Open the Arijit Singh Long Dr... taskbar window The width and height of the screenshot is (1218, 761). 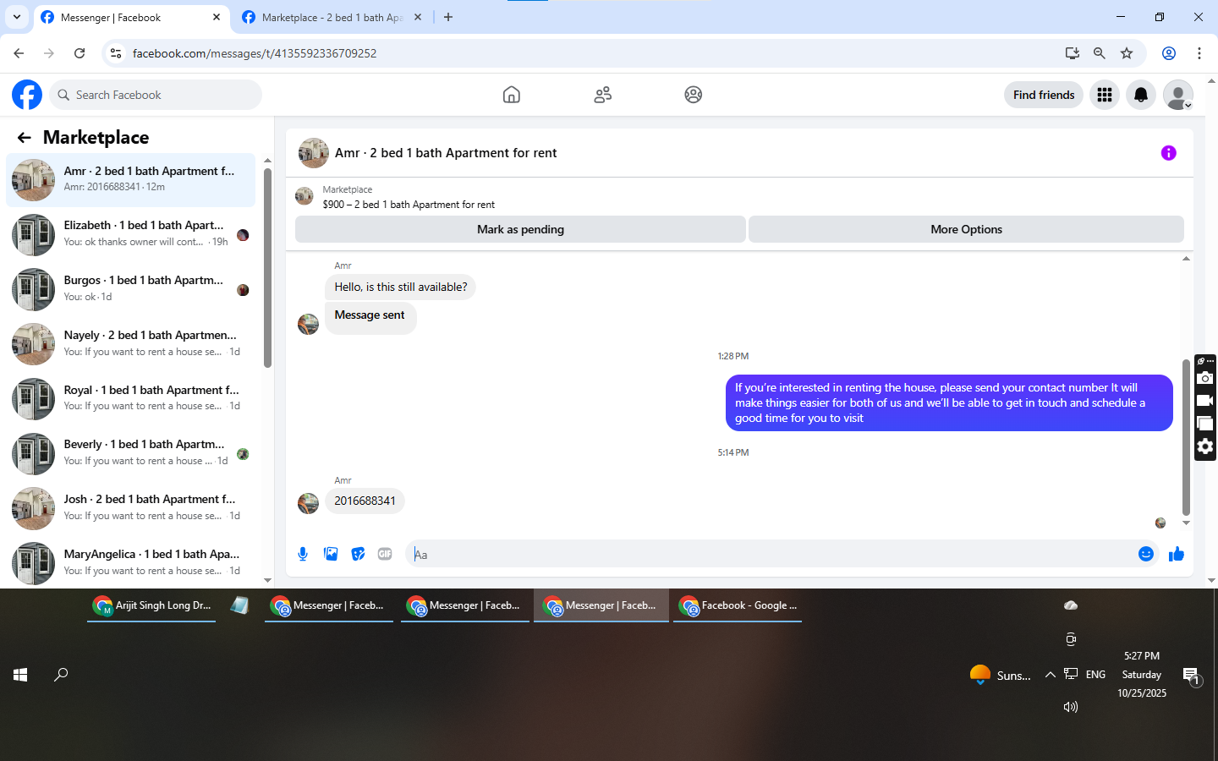coord(151,605)
